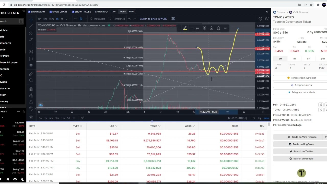Viewport: 327px width, 184px height.
Task: Open Gainers & Losers in sidebar
Action: click(9, 62)
